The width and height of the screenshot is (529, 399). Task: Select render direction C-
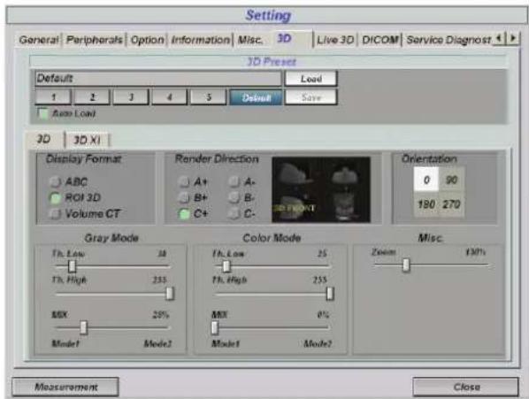(x=234, y=214)
